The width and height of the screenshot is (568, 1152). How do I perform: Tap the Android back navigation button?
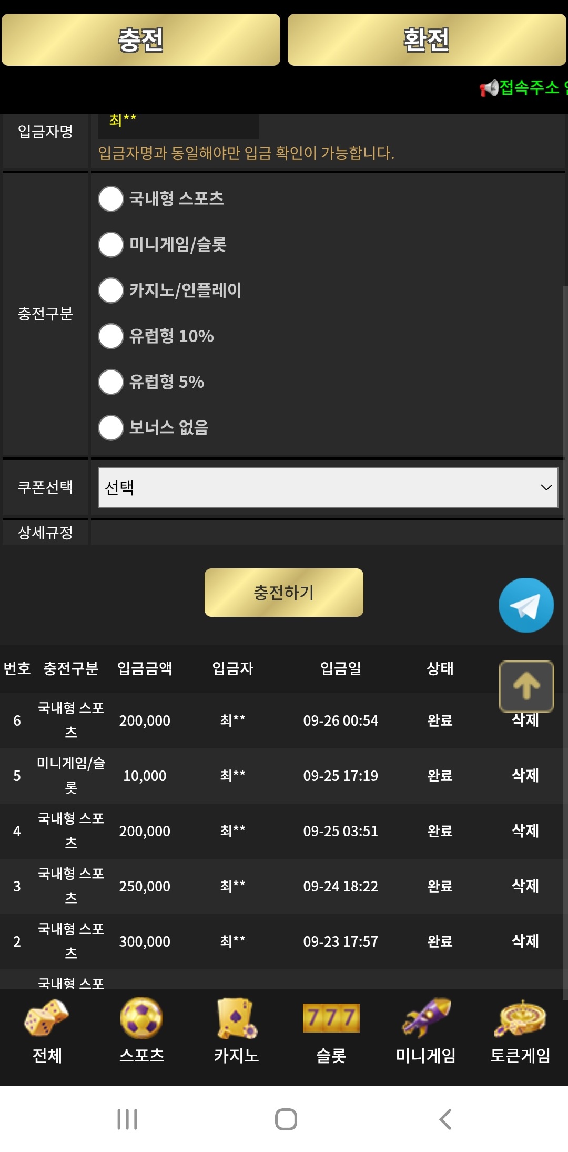click(445, 1119)
